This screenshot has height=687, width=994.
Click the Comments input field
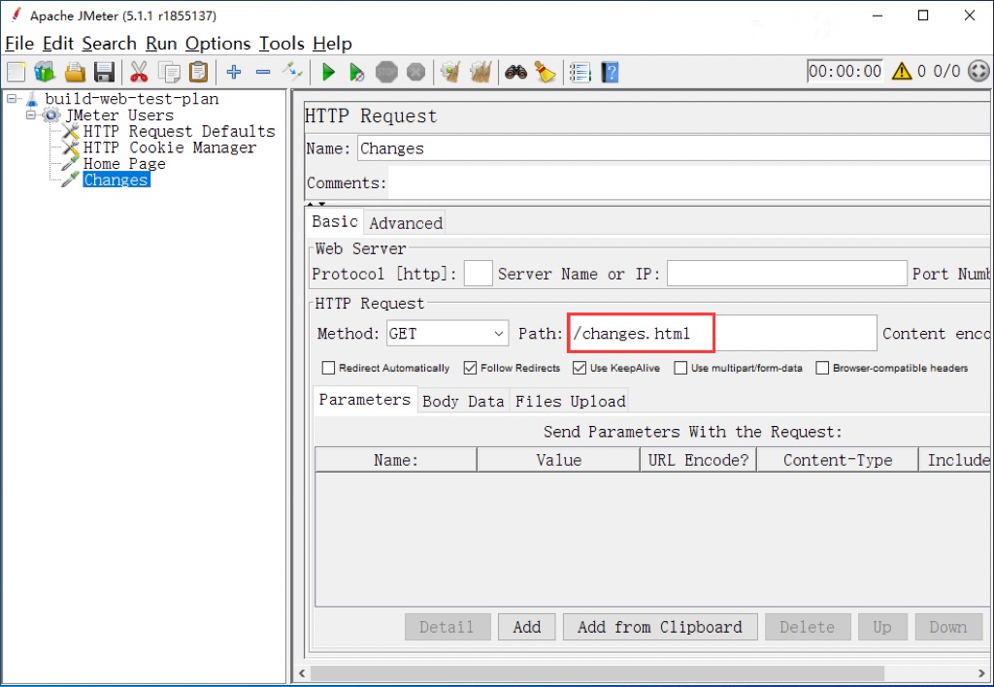point(690,182)
